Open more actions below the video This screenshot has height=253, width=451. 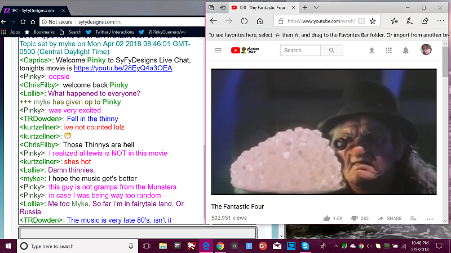pyautogui.click(x=430, y=219)
